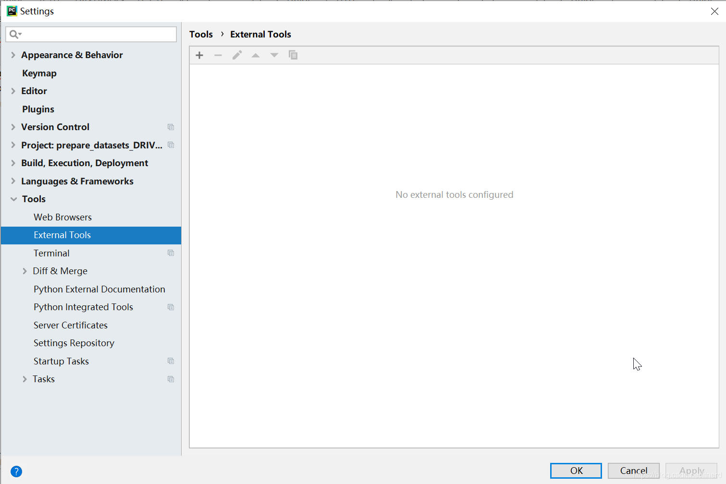Open help via the question mark icon
Screen dimensions: 726x484
click(16, 472)
